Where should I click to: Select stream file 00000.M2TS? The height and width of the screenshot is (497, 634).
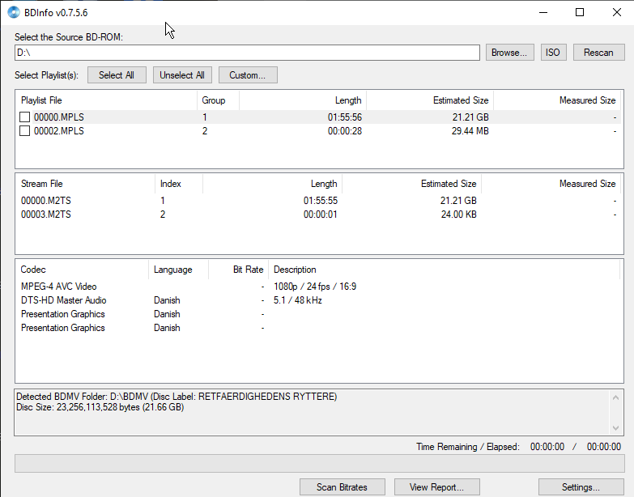46,201
